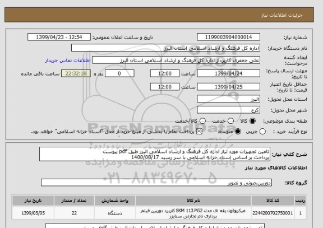
Task: Click the delivery province field البرز
Action: [228, 99]
